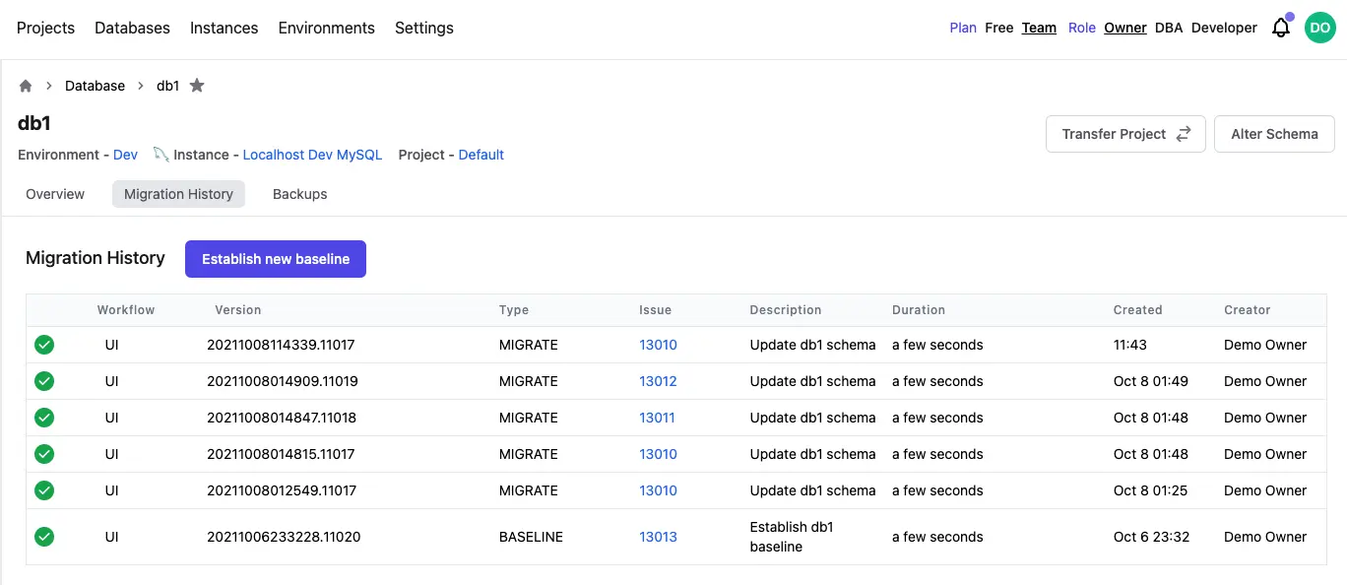Click the success status icon of the BASELINE row
Viewport: 1347px width, 585px height.
(44, 537)
